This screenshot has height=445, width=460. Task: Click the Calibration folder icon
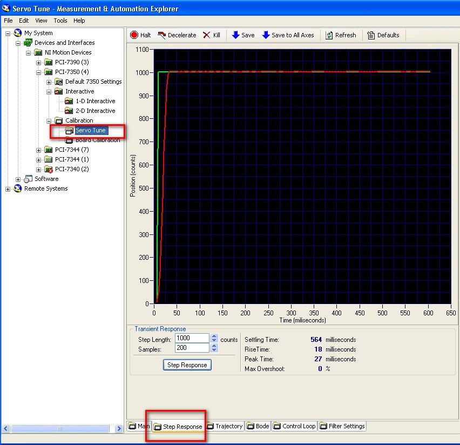59,120
